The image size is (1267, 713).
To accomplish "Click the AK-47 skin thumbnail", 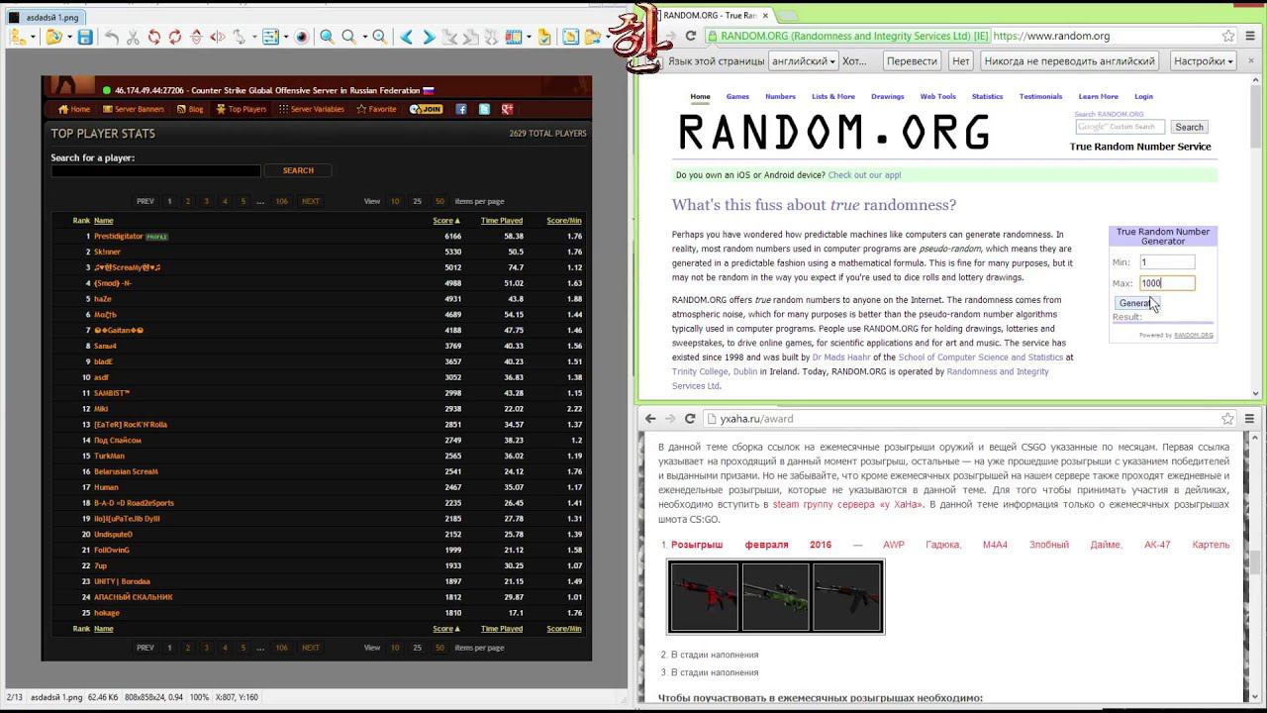I will pyautogui.click(x=847, y=596).
